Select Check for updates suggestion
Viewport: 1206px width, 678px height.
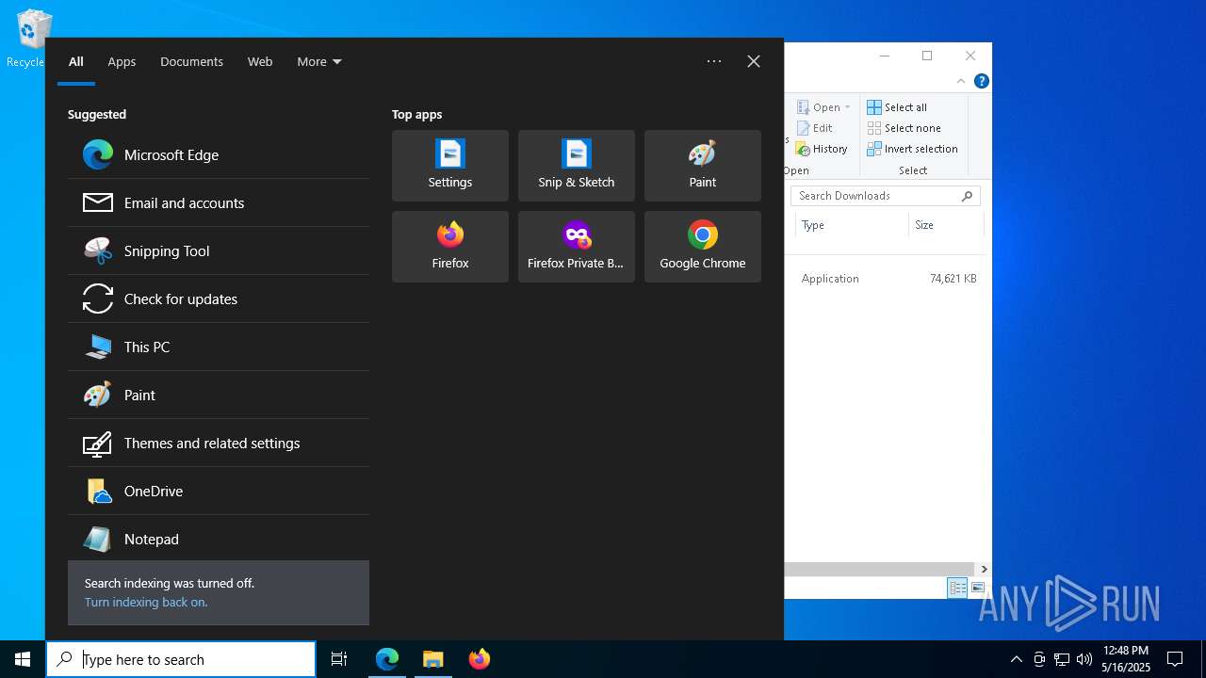pos(219,299)
